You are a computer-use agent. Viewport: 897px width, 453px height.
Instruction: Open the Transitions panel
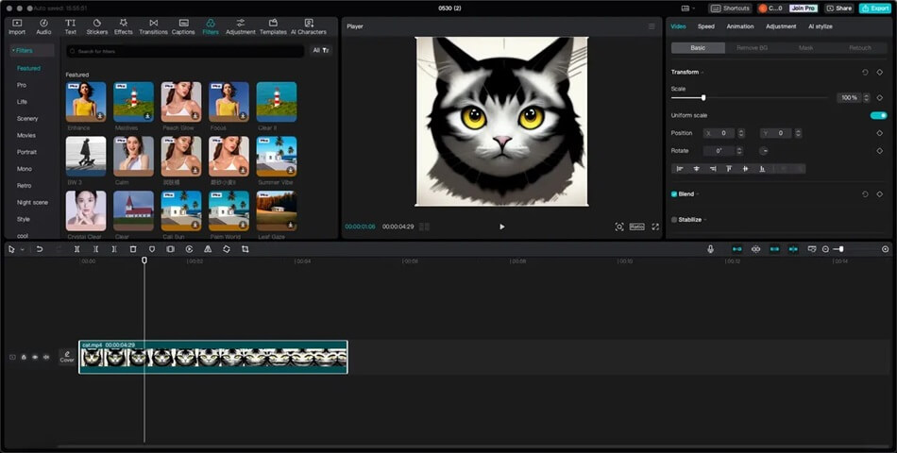coord(153,26)
